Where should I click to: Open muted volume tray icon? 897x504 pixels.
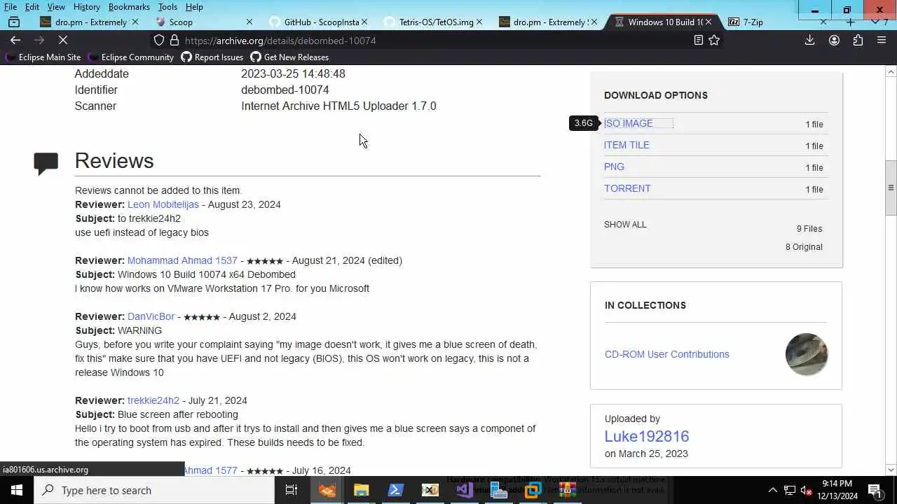[807, 490]
